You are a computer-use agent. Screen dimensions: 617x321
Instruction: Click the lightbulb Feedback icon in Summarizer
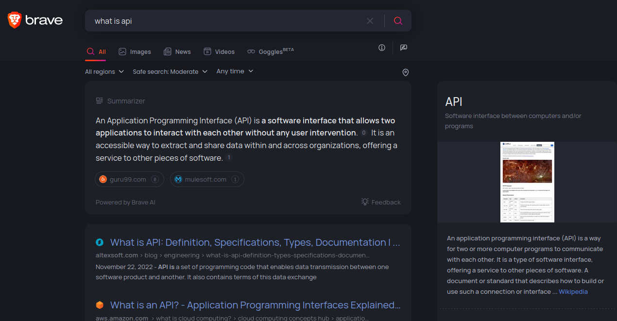coord(365,202)
